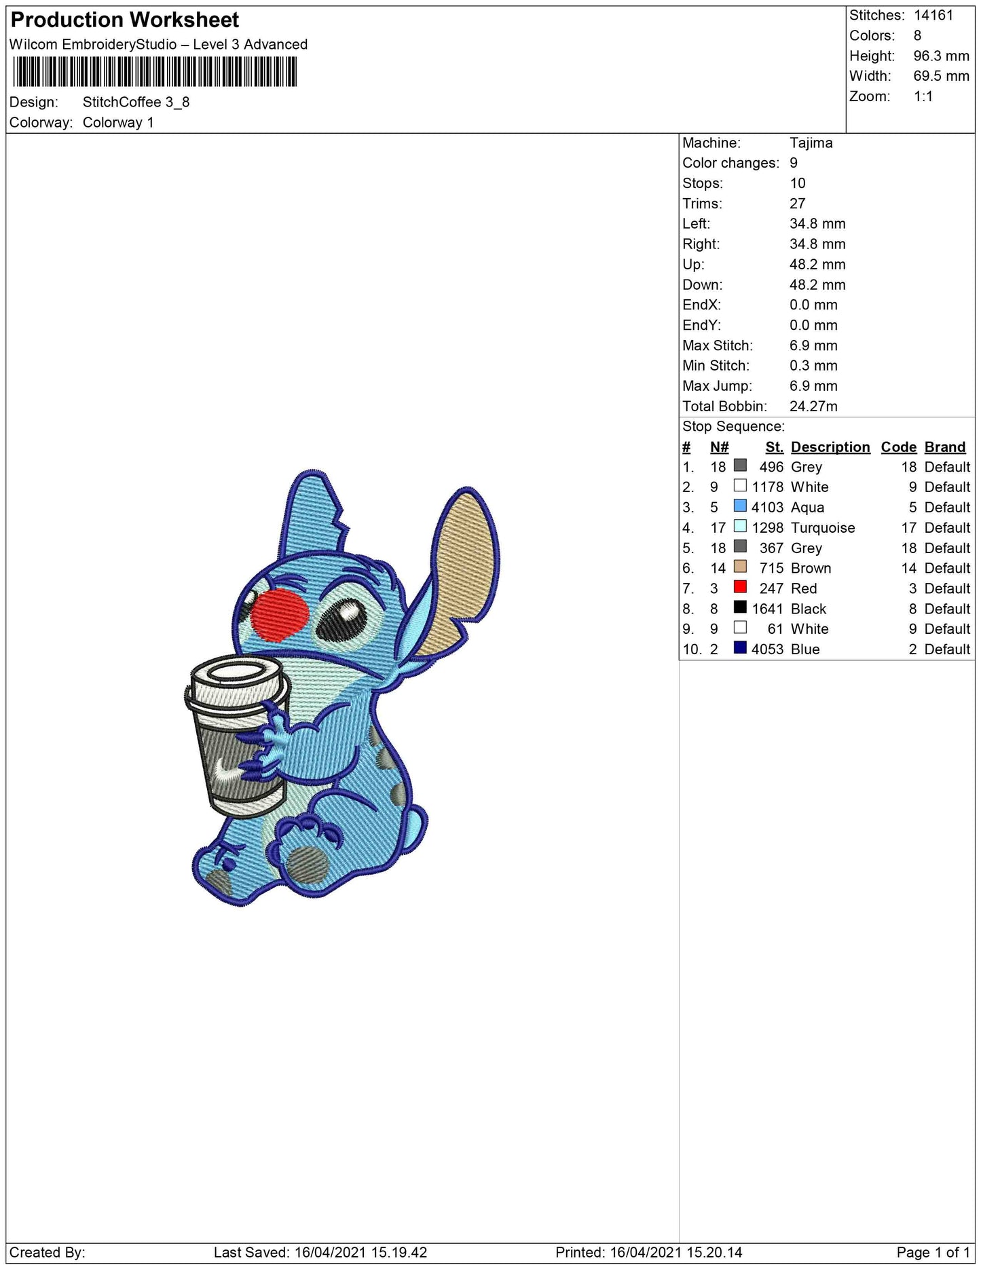Click the "Right:" label
The width and height of the screenshot is (981, 1265).
coord(701,244)
